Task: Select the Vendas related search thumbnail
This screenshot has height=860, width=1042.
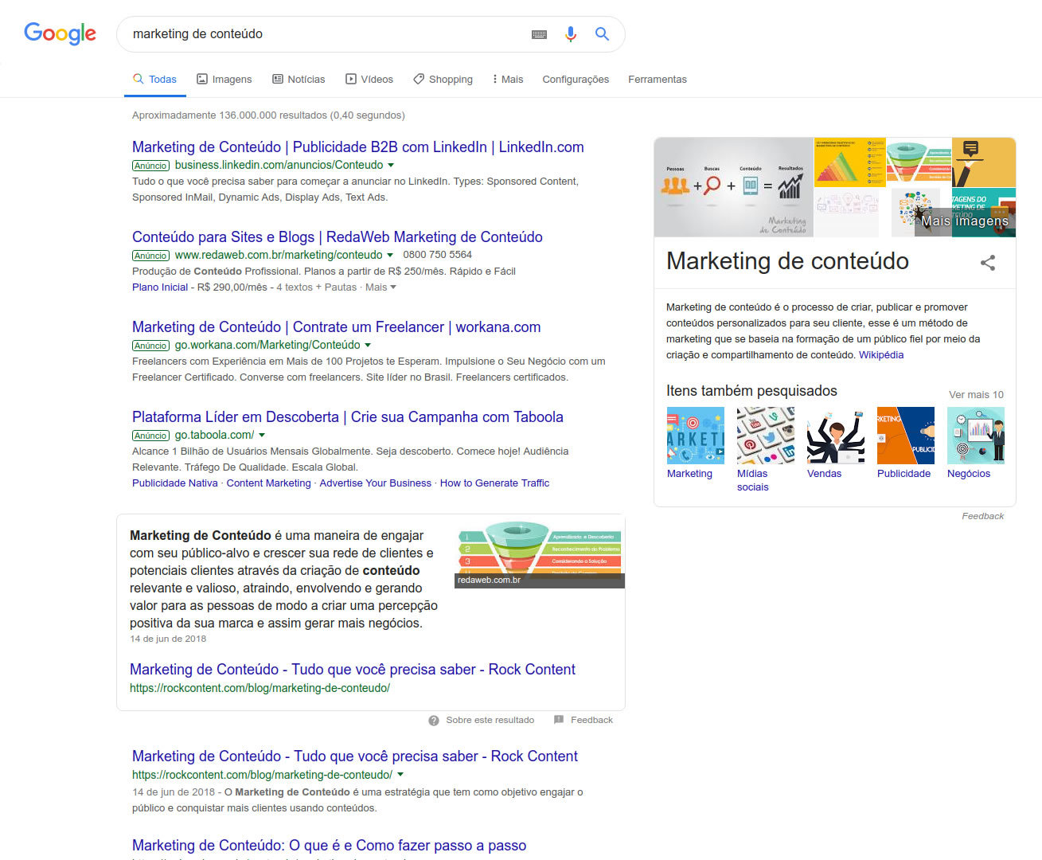Action: coord(836,436)
